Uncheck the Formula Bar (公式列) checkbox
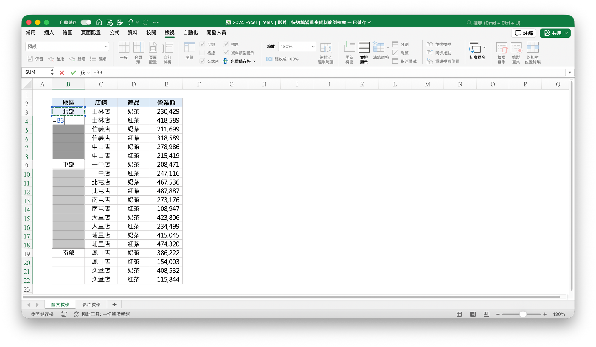This screenshot has width=596, height=347. (x=202, y=61)
